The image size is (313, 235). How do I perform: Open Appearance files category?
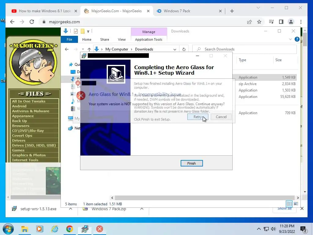coord(23,116)
